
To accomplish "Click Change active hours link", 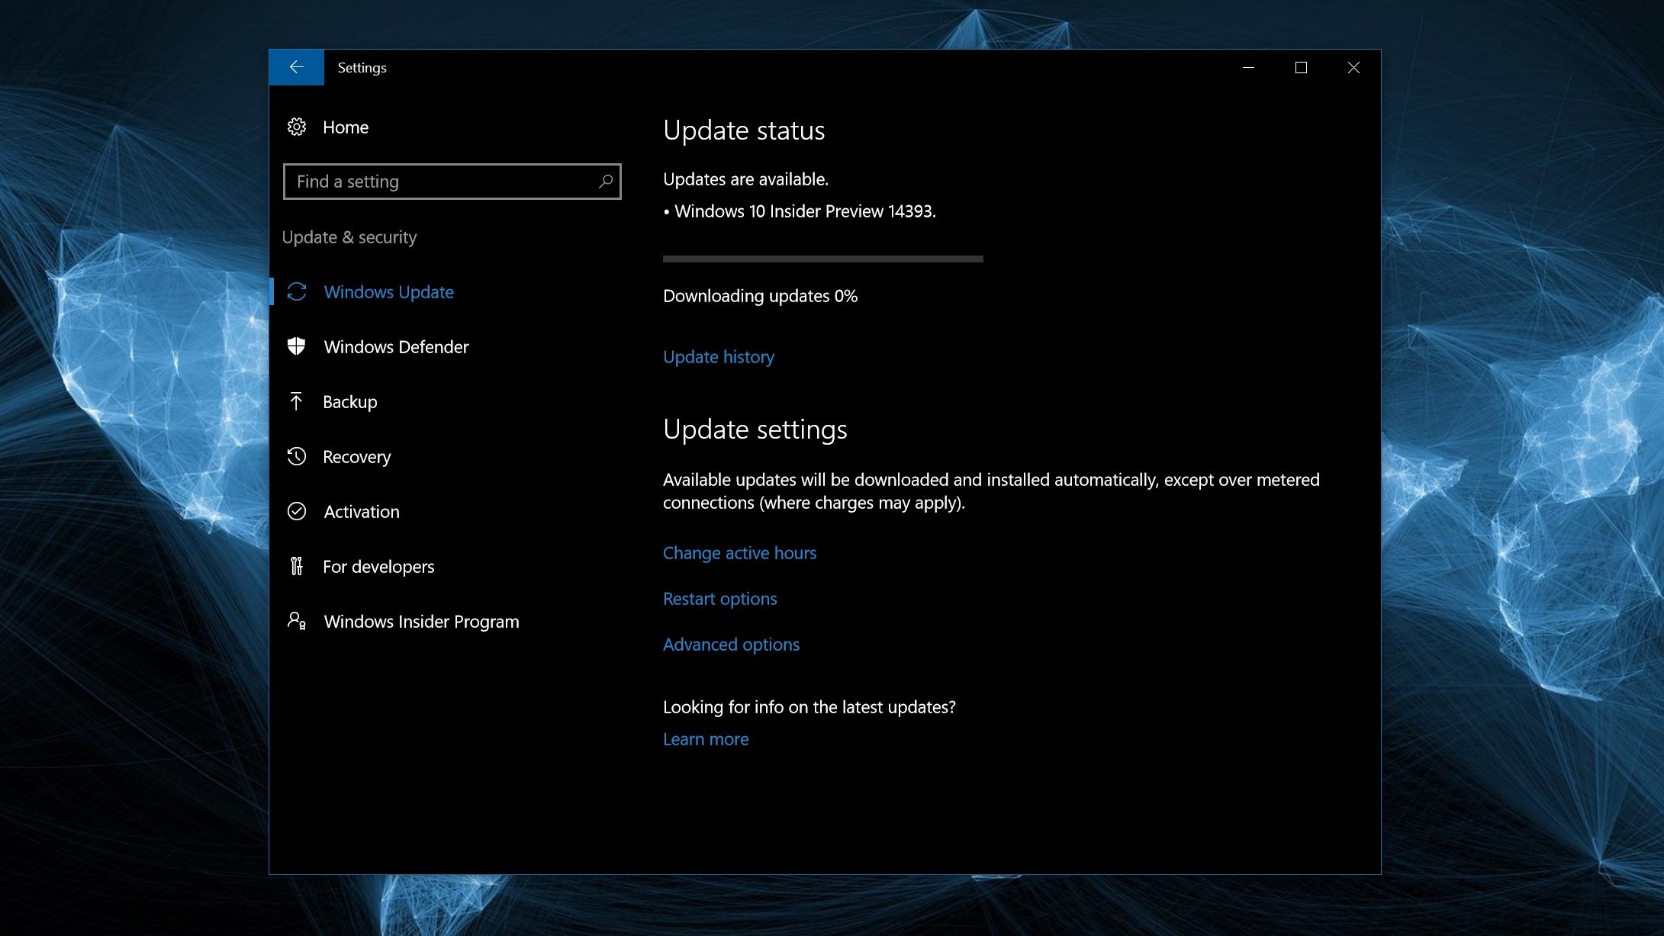I will (x=739, y=553).
